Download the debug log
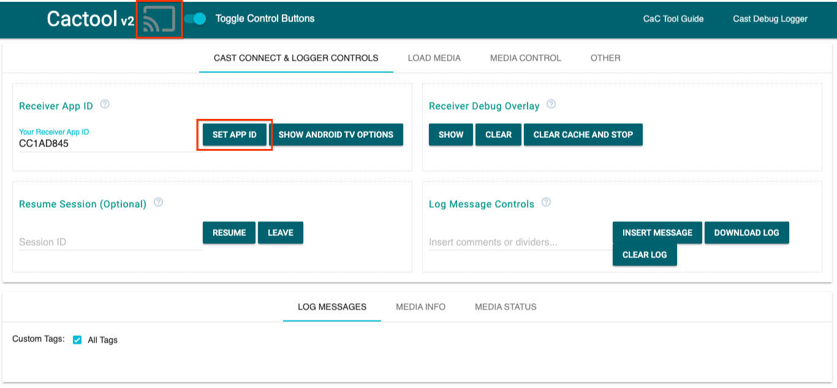Screen dimensions: 837x388 pyautogui.click(x=747, y=232)
